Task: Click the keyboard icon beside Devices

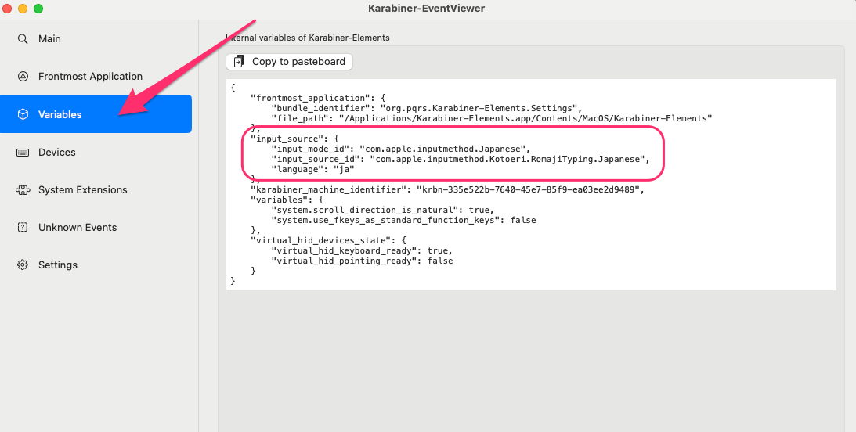Action: (23, 152)
